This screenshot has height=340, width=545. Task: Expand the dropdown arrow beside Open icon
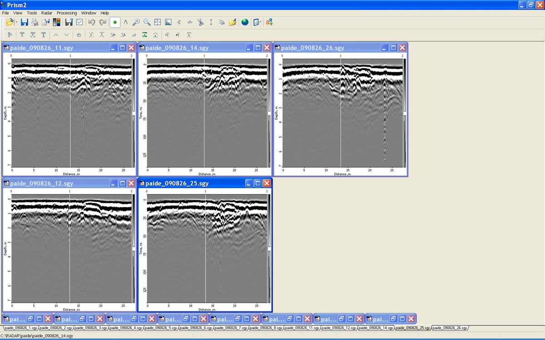[16, 22]
